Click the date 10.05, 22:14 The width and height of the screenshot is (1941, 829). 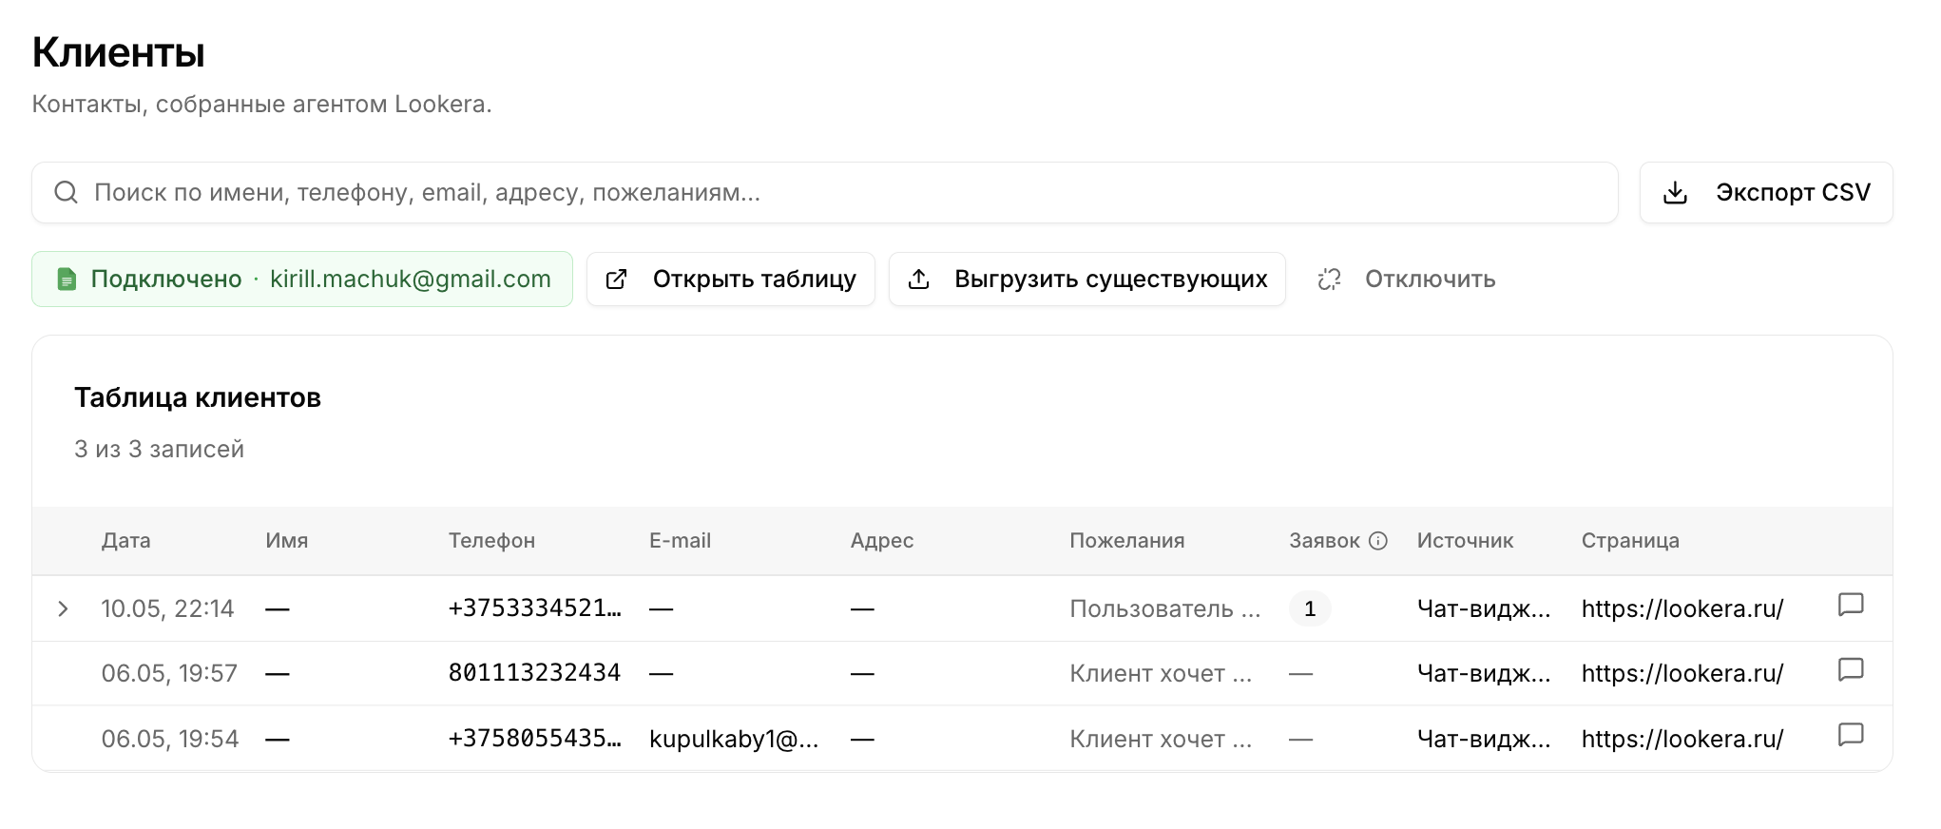point(167,608)
